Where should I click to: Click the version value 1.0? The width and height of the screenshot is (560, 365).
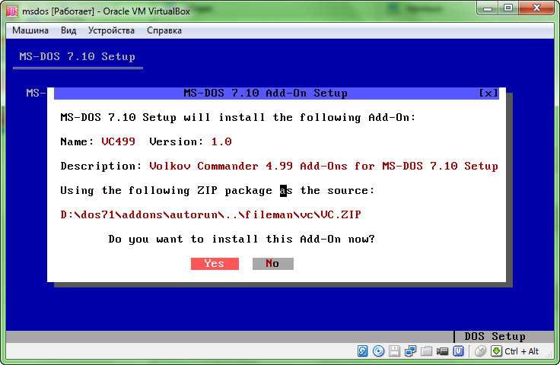coord(221,141)
